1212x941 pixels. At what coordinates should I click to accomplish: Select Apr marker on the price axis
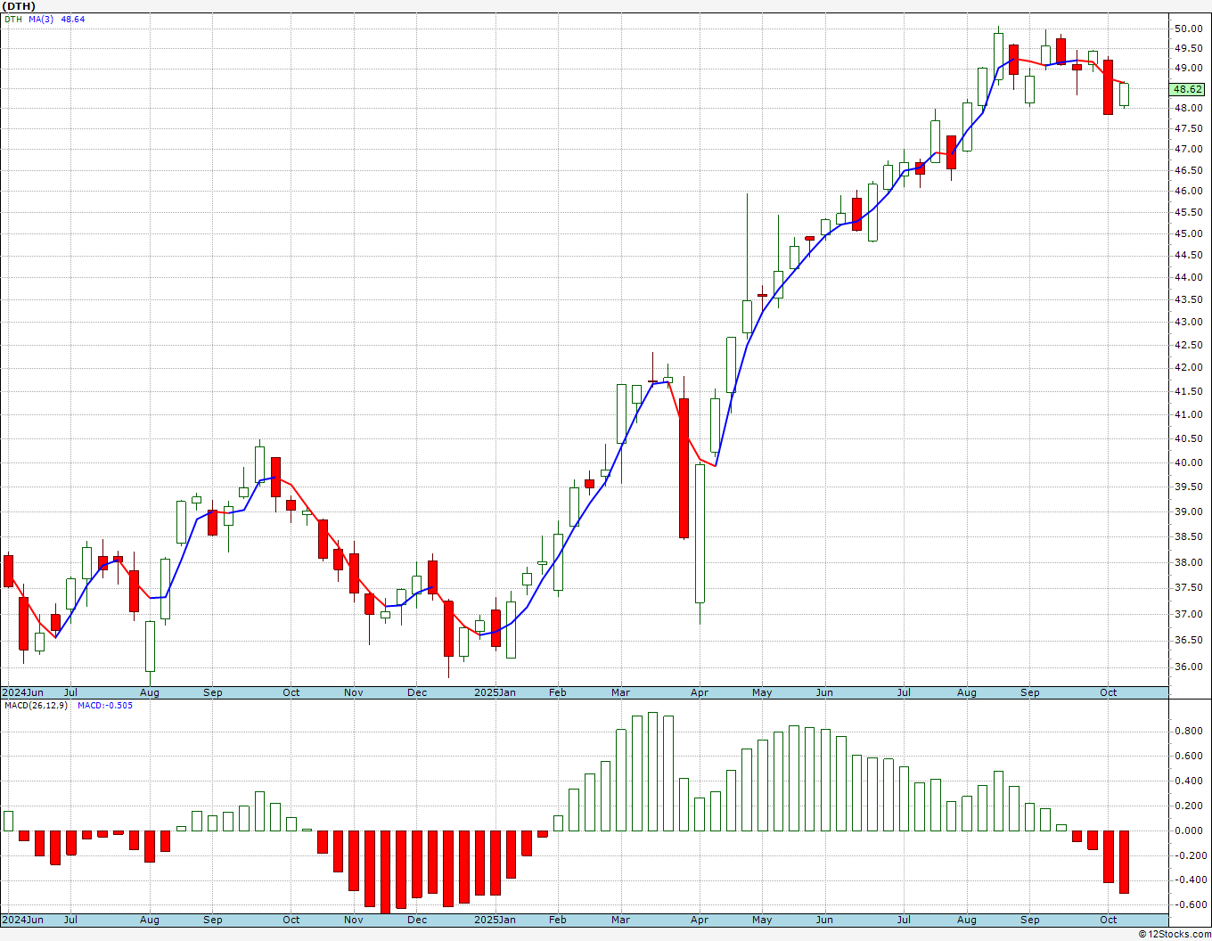pyautogui.click(x=700, y=692)
